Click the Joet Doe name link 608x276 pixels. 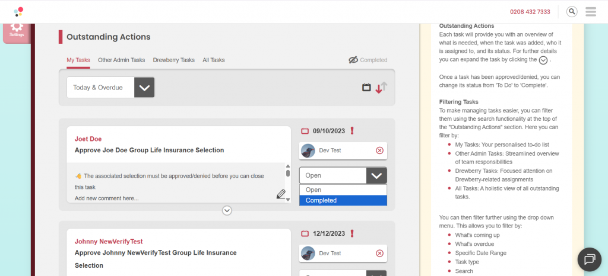point(88,139)
